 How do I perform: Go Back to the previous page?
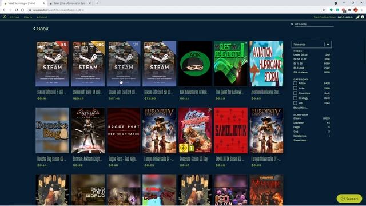point(41,29)
